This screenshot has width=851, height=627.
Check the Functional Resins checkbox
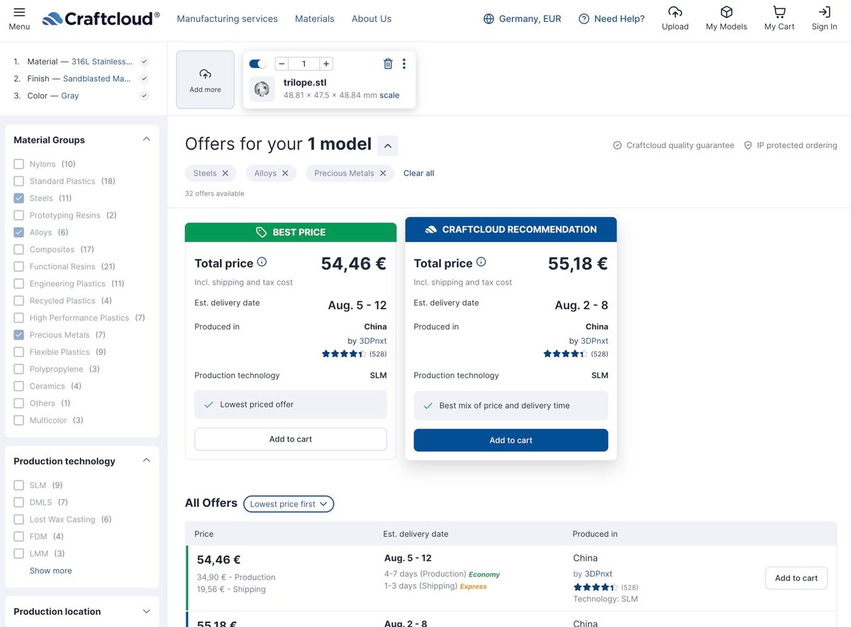click(x=19, y=266)
